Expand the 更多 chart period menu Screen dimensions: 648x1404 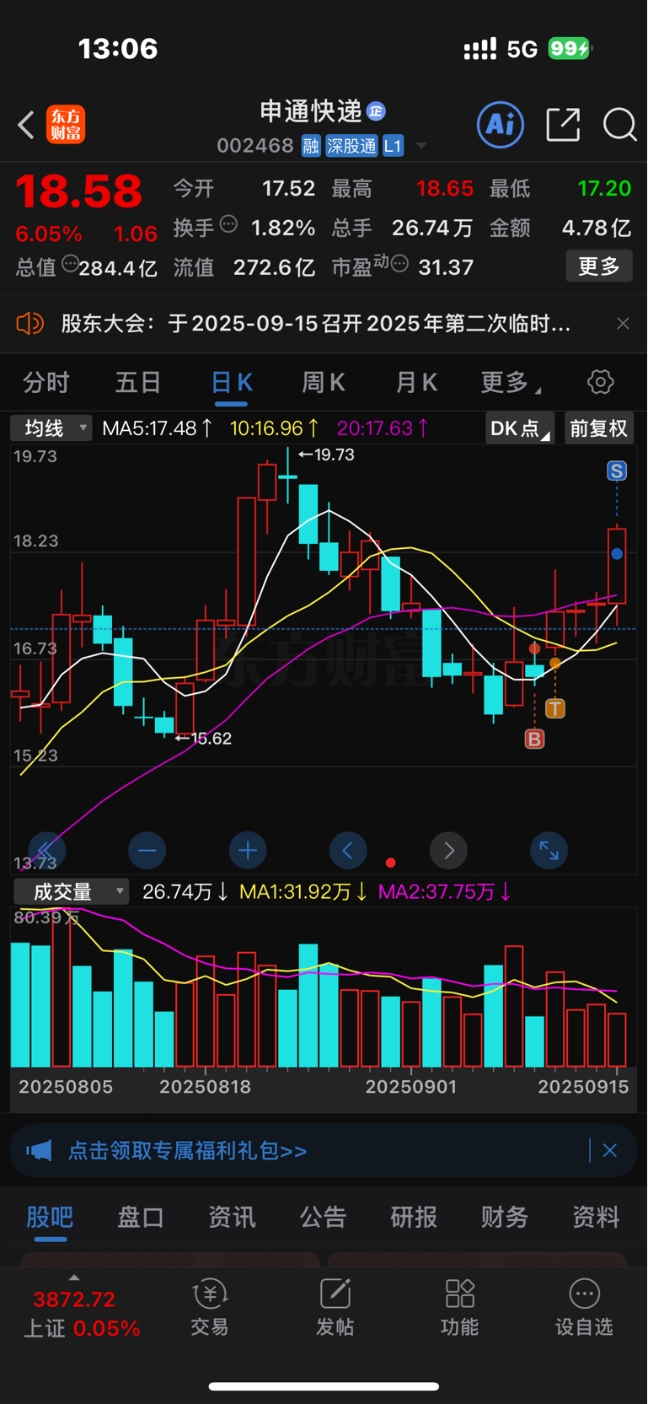510,383
